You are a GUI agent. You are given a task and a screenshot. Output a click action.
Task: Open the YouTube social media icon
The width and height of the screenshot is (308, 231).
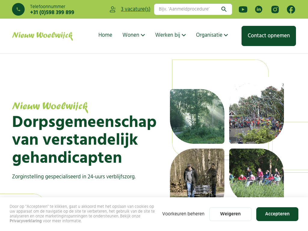click(x=243, y=9)
